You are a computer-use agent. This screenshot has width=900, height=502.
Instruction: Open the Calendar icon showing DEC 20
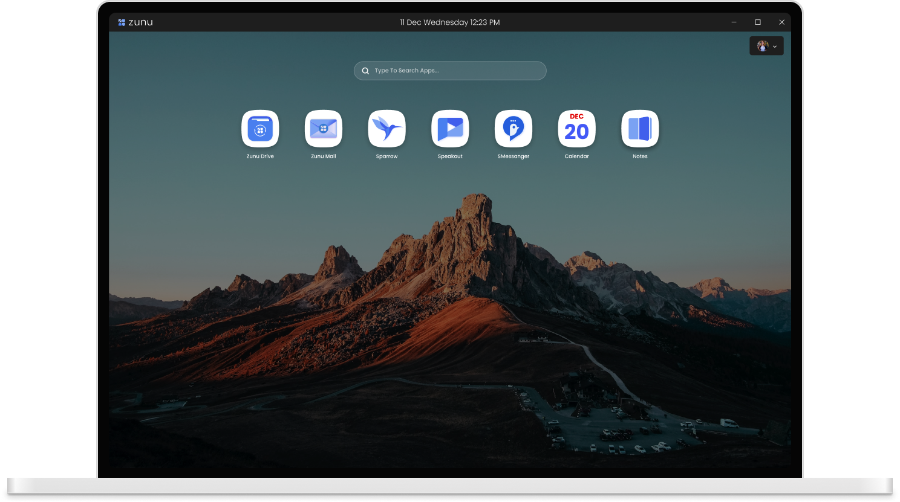[576, 129]
